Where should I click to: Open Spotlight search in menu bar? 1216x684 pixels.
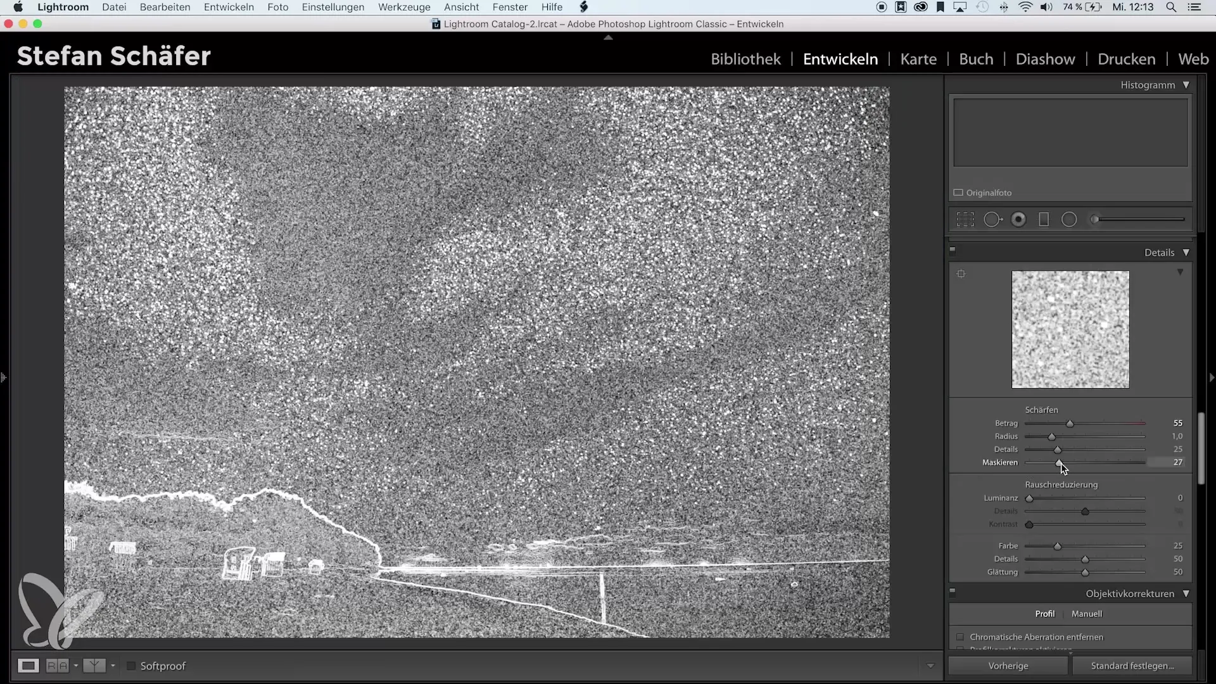pos(1171,7)
